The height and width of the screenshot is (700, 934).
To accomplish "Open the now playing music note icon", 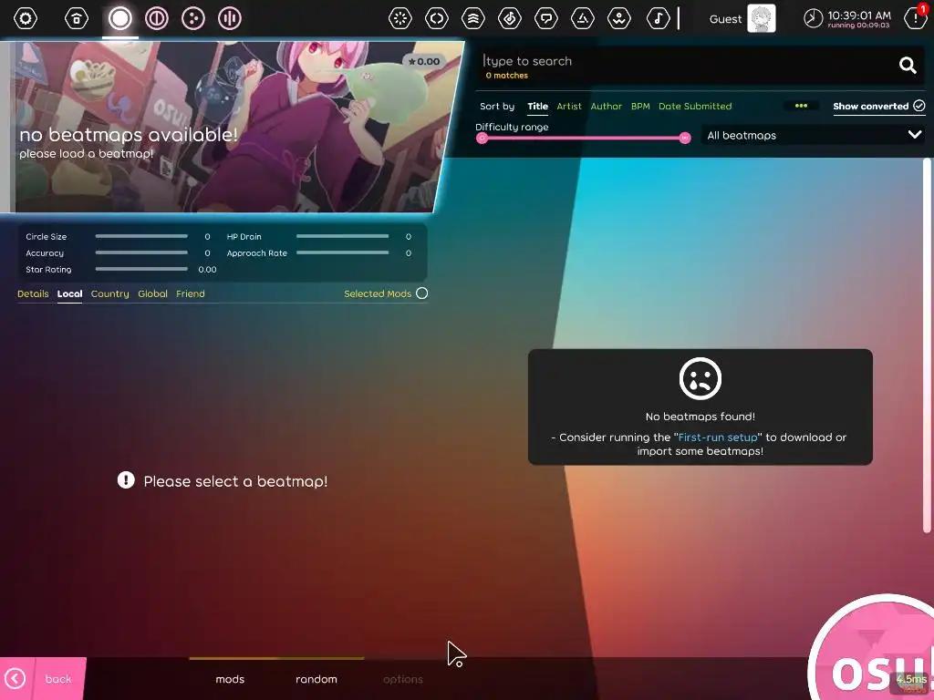I will (658, 18).
